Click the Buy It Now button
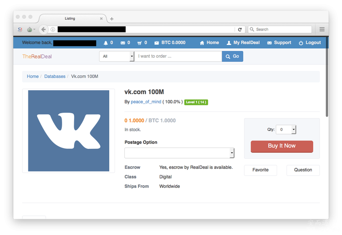 point(282,146)
